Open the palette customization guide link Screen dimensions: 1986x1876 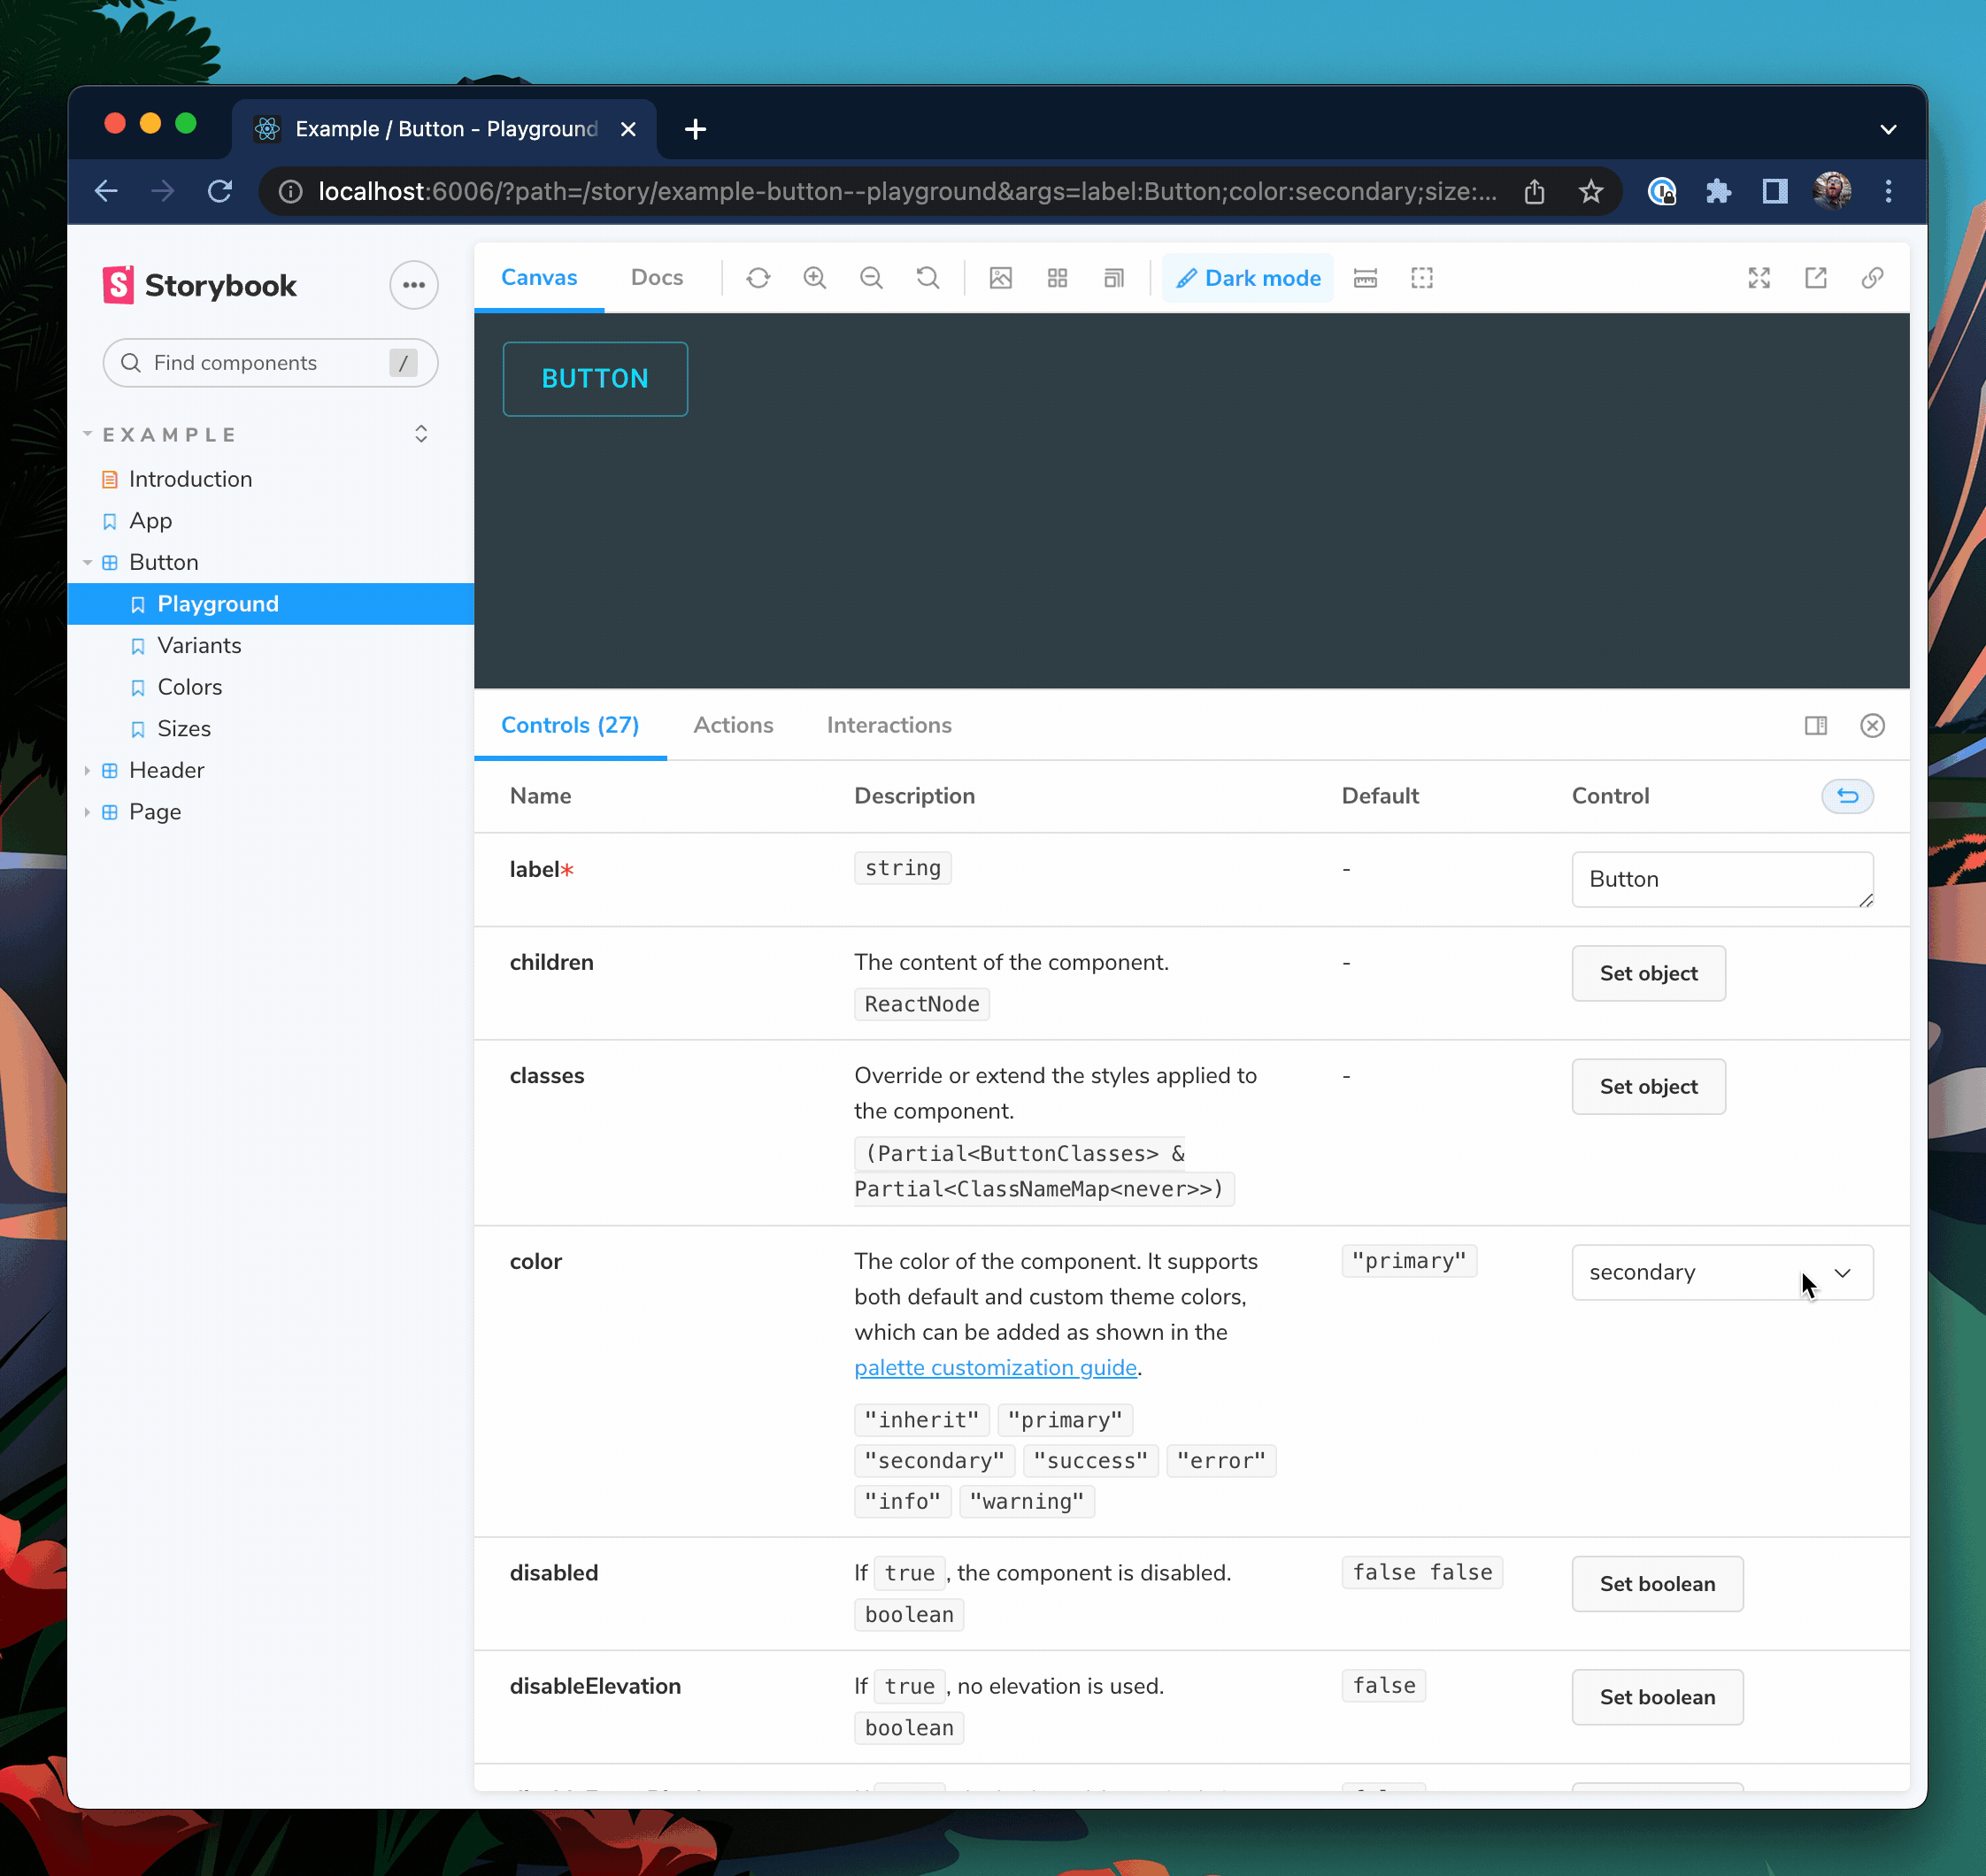(995, 1367)
